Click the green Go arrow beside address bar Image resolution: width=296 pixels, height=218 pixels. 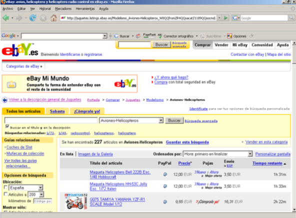click(225, 18)
